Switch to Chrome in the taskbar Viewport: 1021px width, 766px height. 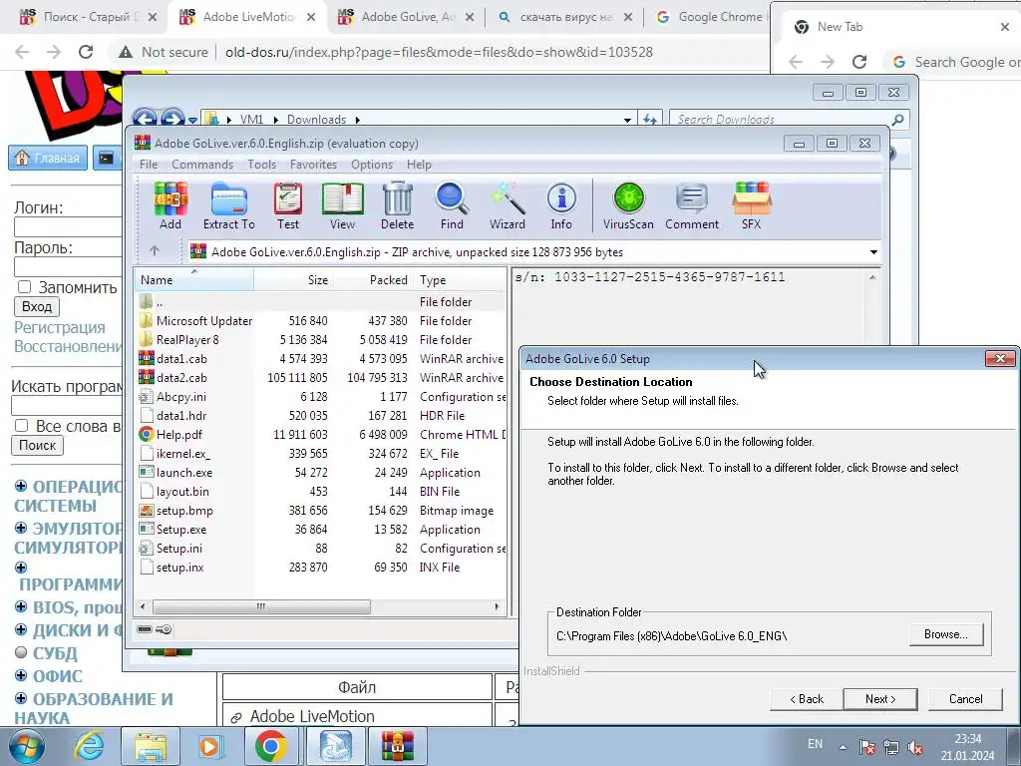pyautogui.click(x=271, y=746)
